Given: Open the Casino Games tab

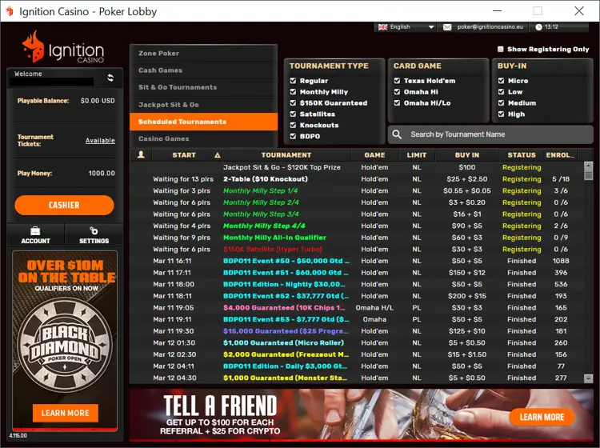Looking at the screenshot, I should (x=203, y=138).
